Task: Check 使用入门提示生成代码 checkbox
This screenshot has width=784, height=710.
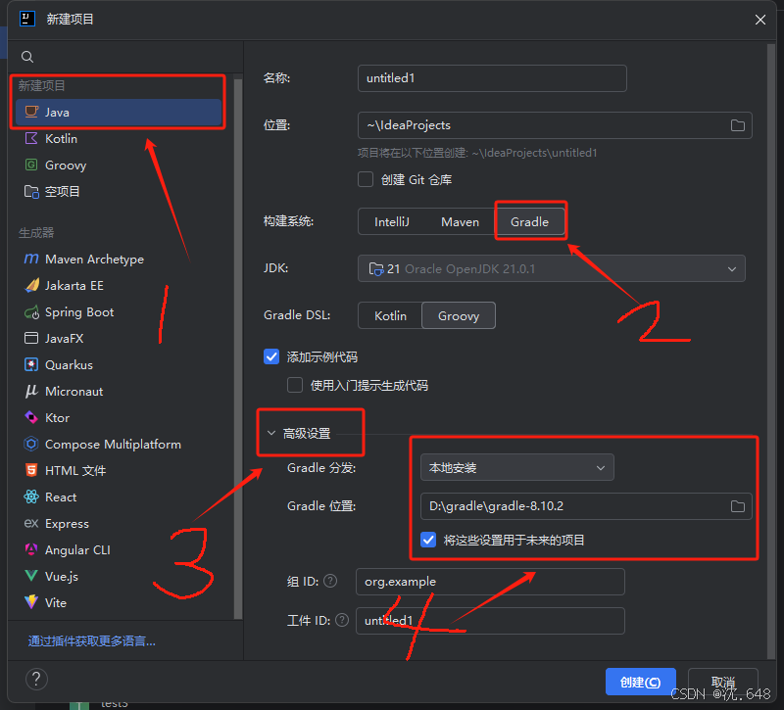Action: [295, 385]
